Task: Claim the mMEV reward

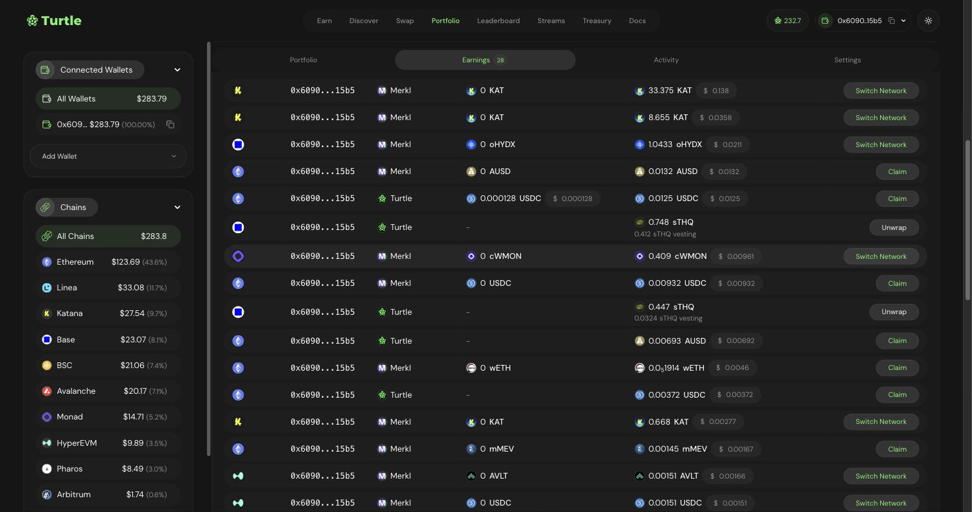Action: tap(897, 449)
